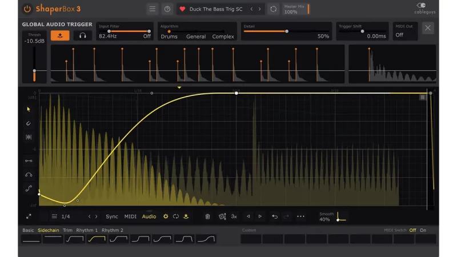The width and height of the screenshot is (457, 257).
Task: Open the three-dots more options menu
Action: coord(301,216)
